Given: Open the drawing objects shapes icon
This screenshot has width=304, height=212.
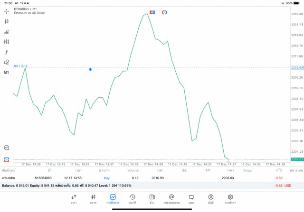Looking at the screenshot, I should [7, 62].
